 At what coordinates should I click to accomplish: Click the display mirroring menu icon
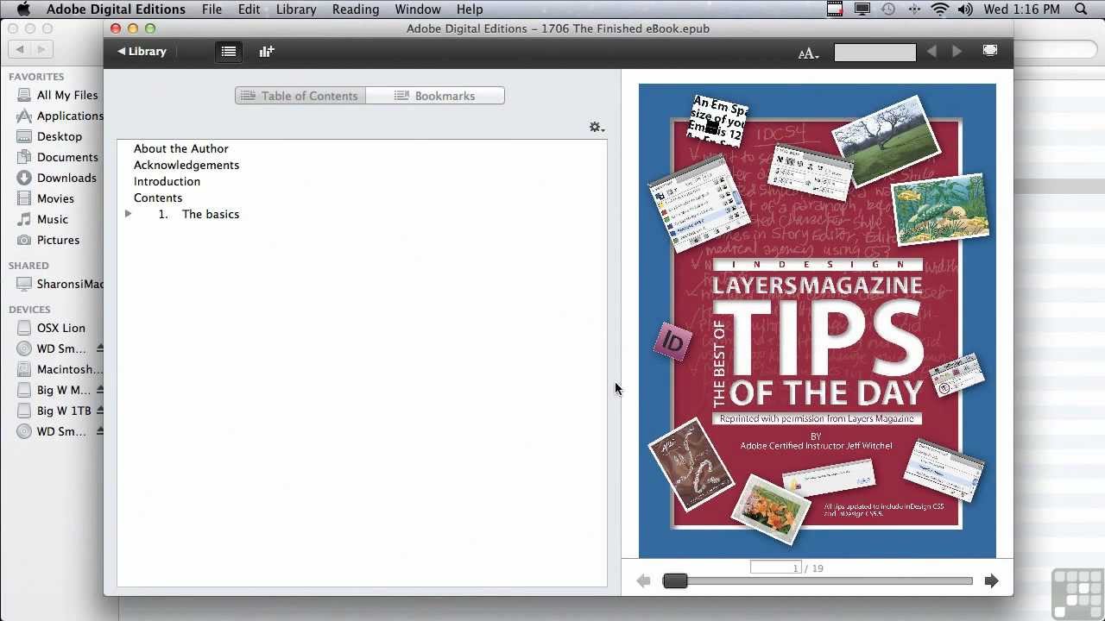click(x=862, y=9)
